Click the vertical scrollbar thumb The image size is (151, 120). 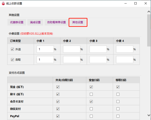point(149,30)
